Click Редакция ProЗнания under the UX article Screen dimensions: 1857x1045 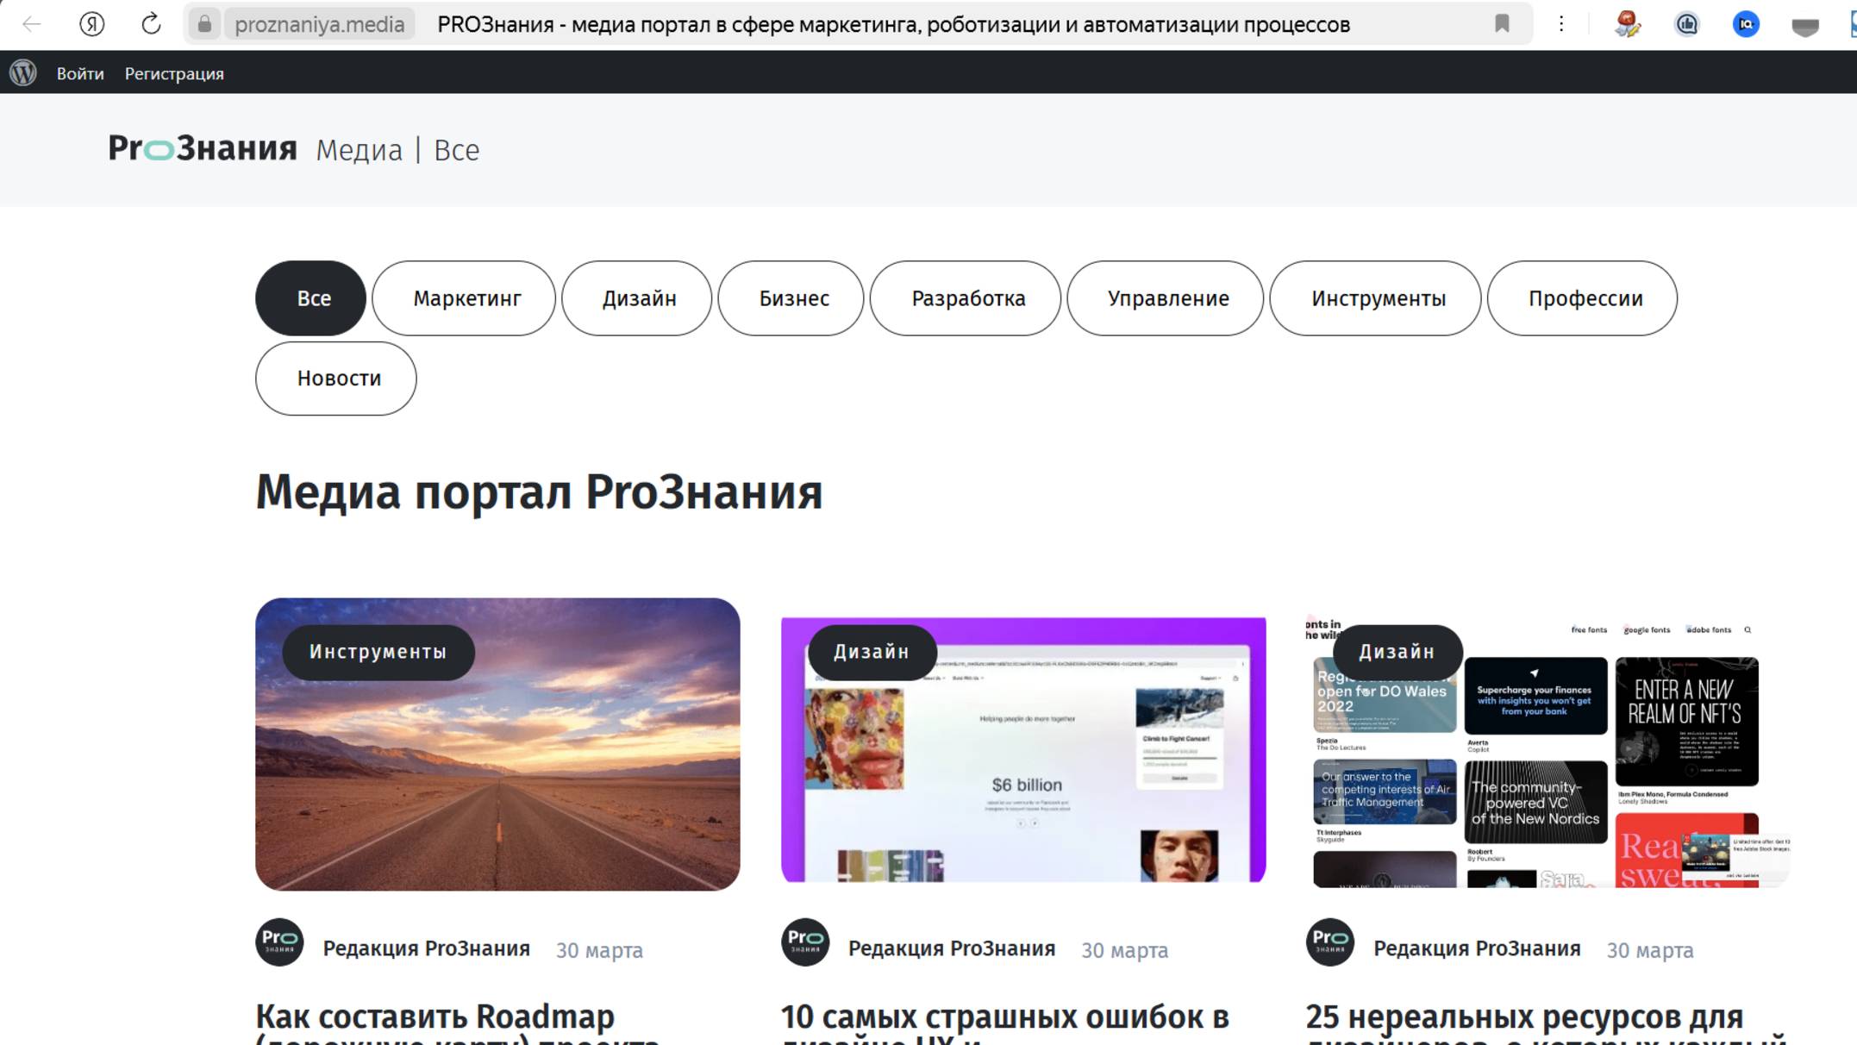click(952, 948)
